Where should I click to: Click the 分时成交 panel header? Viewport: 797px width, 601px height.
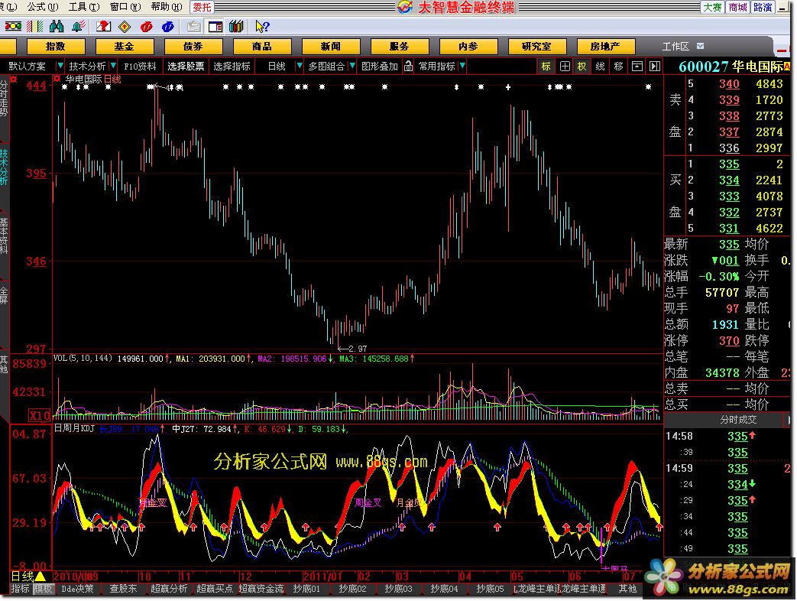click(x=738, y=420)
